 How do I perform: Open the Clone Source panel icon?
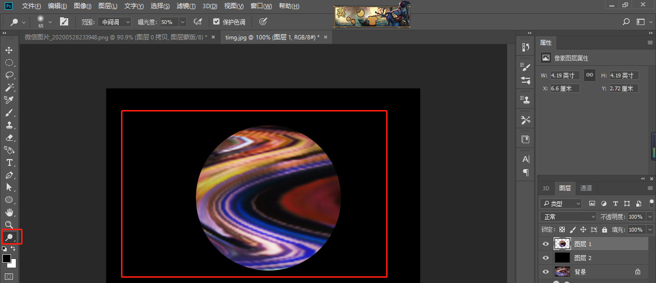525,99
